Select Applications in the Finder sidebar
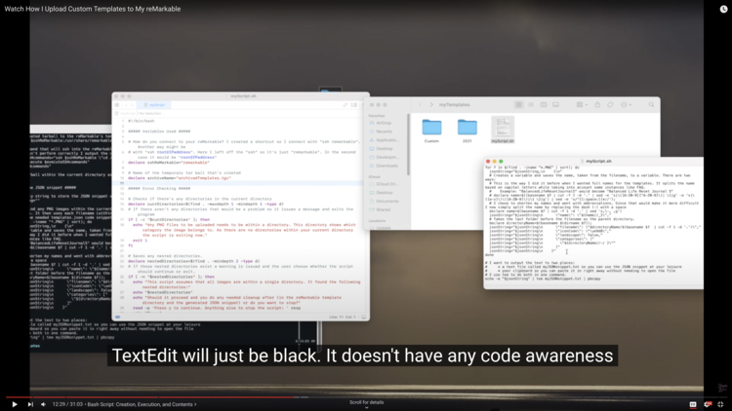Viewport: 732px width, 411px height. [384, 140]
